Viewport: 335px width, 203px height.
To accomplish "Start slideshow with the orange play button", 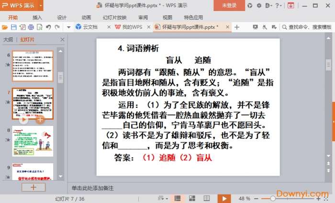I will tap(224, 199).
